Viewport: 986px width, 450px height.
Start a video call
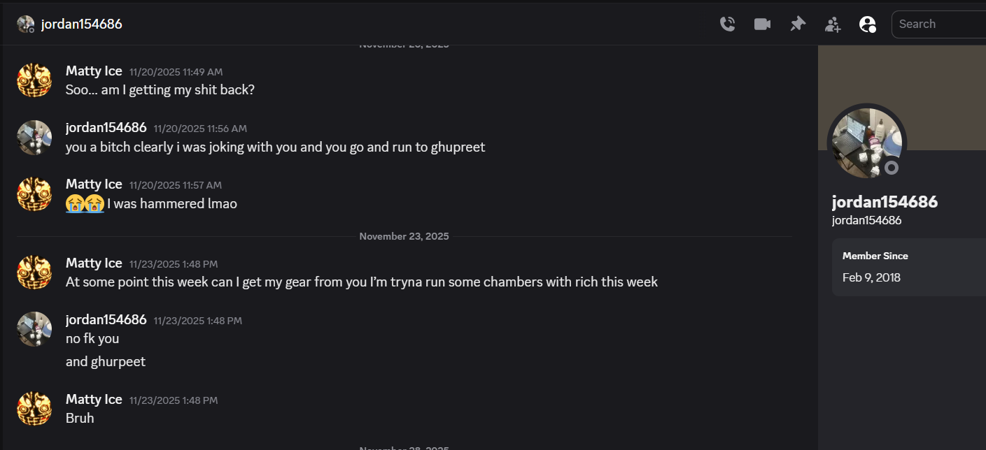coord(762,24)
